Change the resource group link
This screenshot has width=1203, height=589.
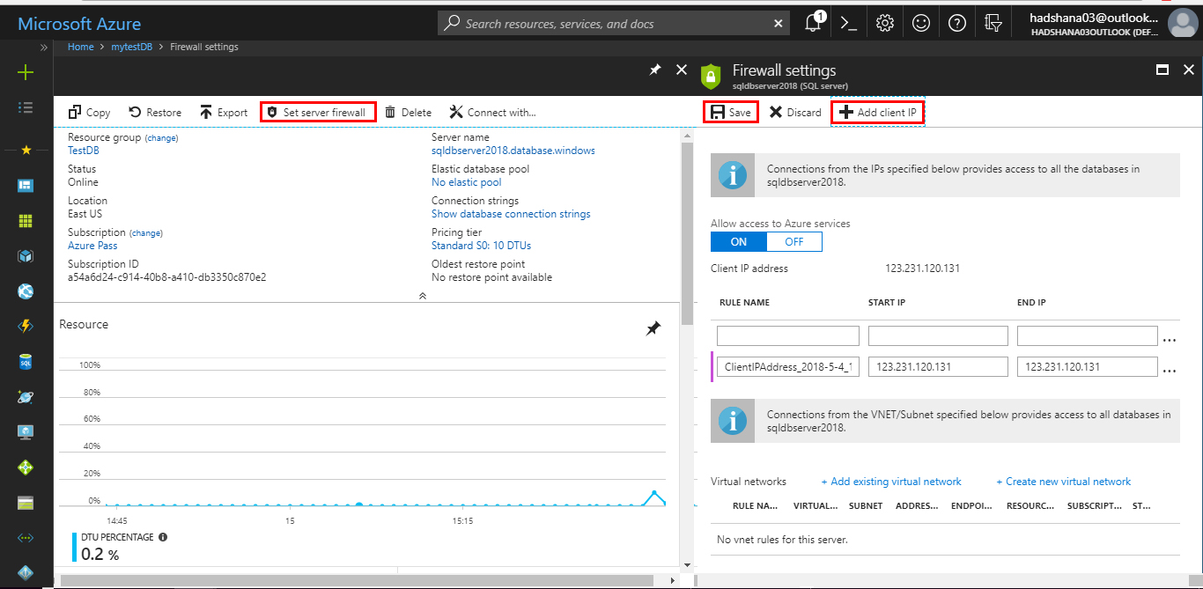pos(161,138)
